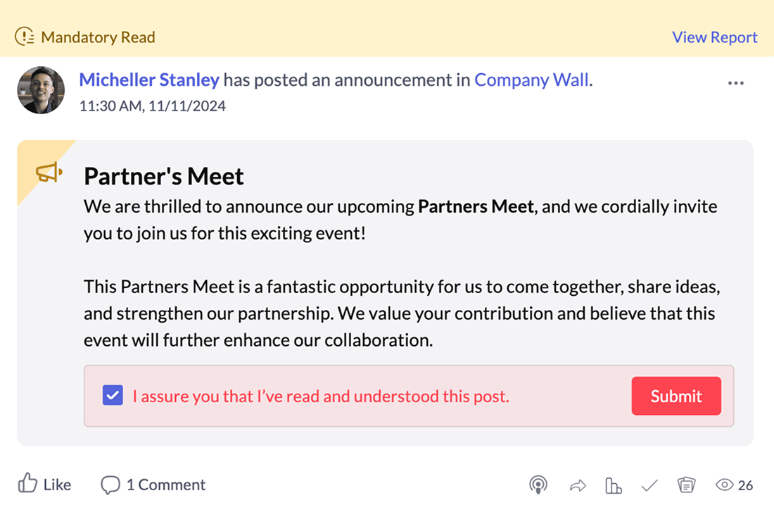Go to the Company Wall link
The image size is (774, 524).
pyautogui.click(x=531, y=80)
